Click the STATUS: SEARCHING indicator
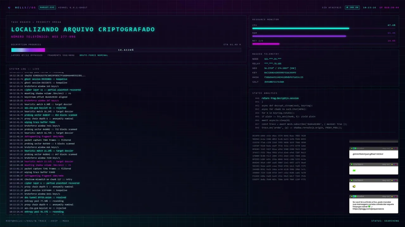The height and width of the screenshot is (227, 405). [385, 221]
